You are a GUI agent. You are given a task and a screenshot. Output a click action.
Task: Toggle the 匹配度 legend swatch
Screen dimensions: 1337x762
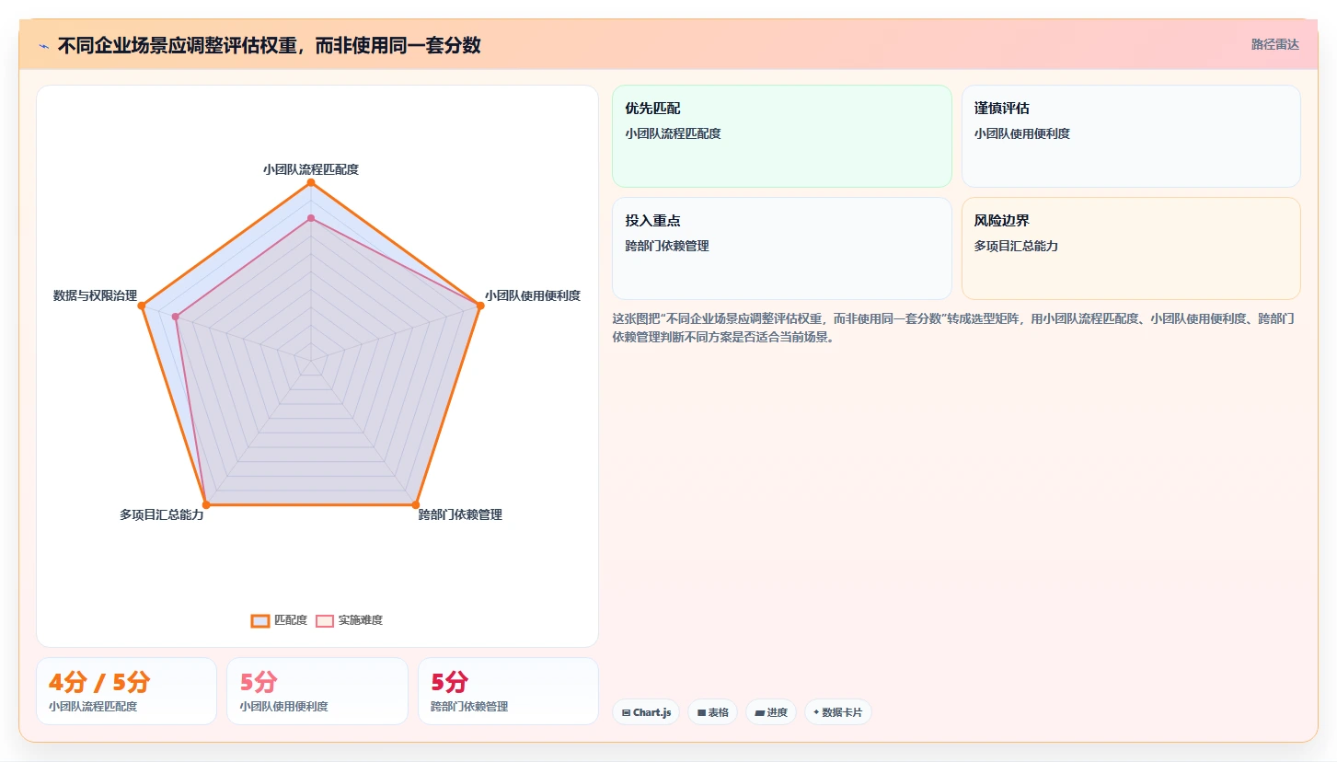click(260, 620)
